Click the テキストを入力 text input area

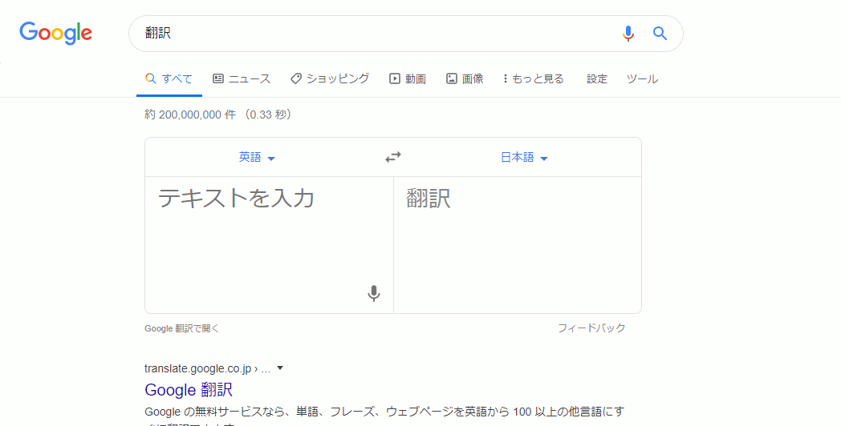point(257,232)
